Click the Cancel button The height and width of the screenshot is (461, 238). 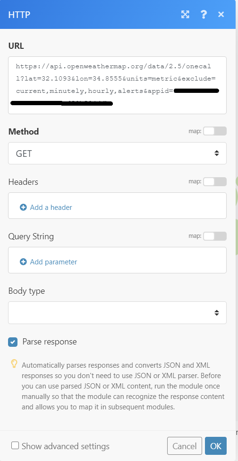click(184, 446)
